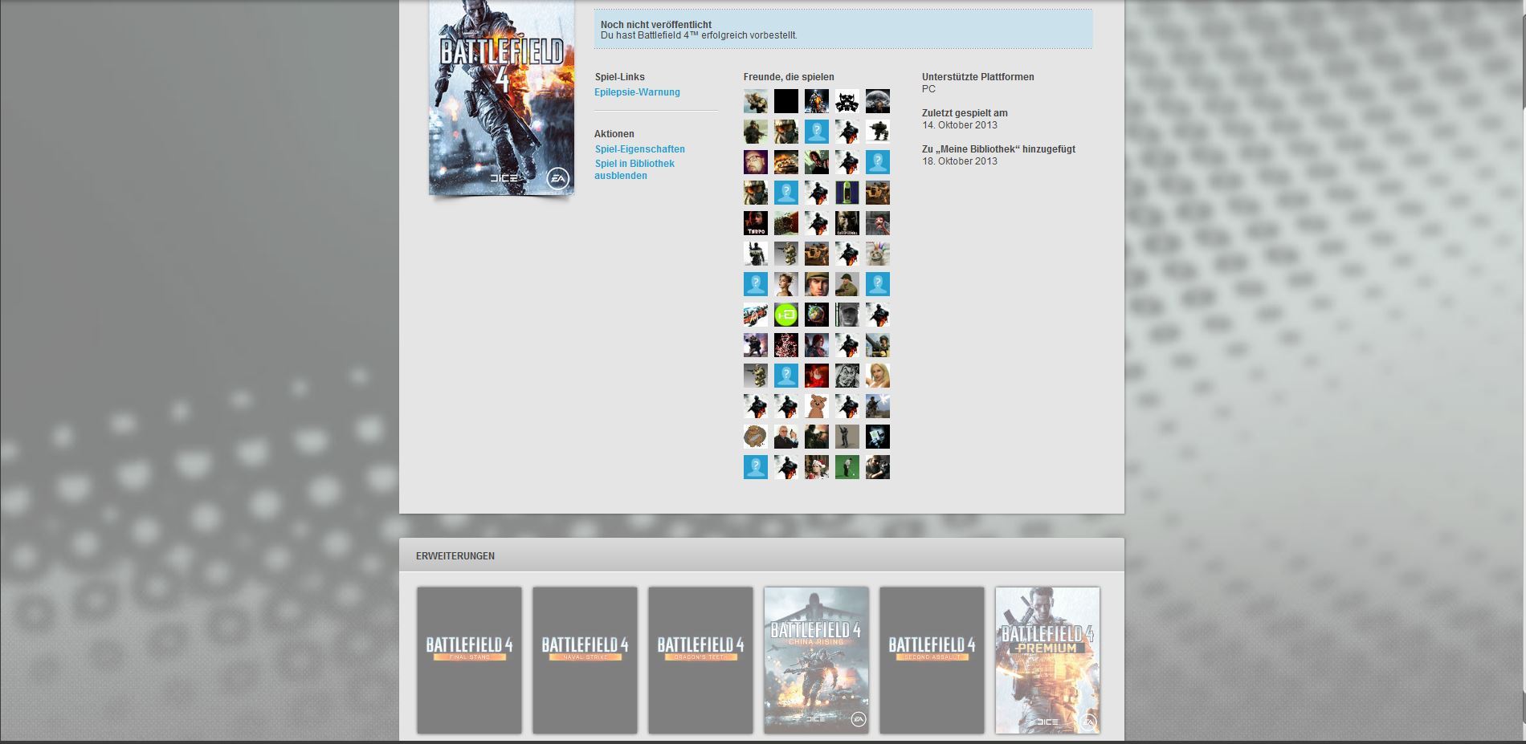Click the TEMPO red-black avatar
1526x744 pixels.
point(756,223)
